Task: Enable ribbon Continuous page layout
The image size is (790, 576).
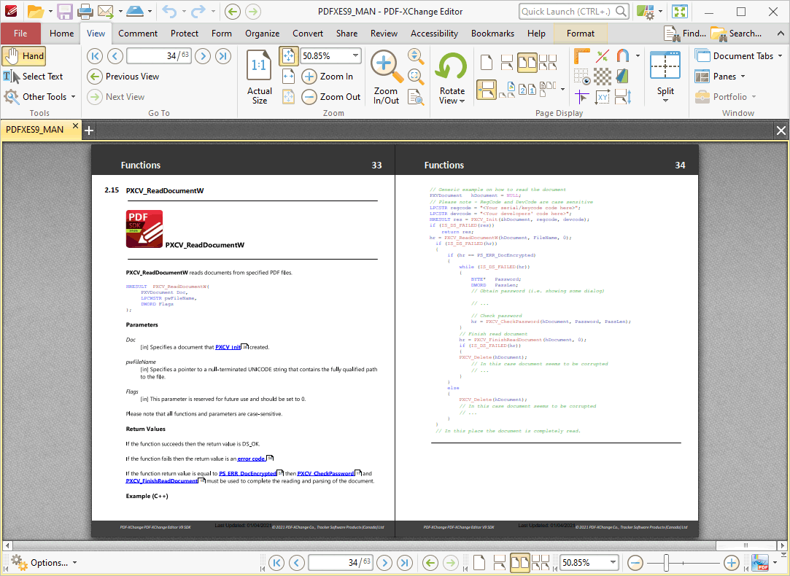Action: 506,63
